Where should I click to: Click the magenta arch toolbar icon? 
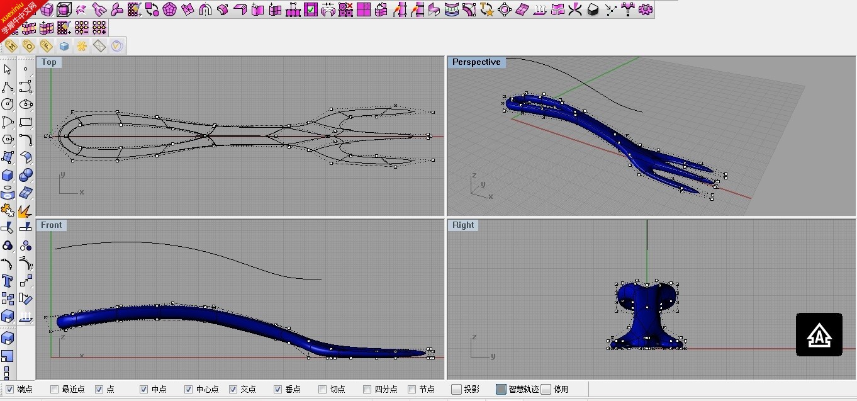(x=204, y=9)
